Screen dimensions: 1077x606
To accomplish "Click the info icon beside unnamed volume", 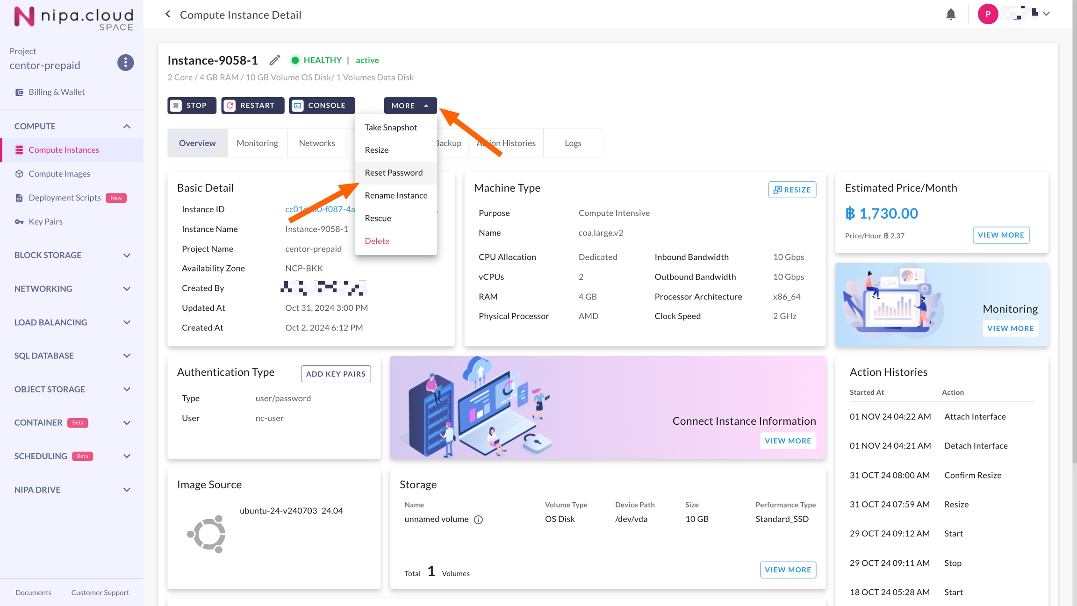I will (478, 520).
